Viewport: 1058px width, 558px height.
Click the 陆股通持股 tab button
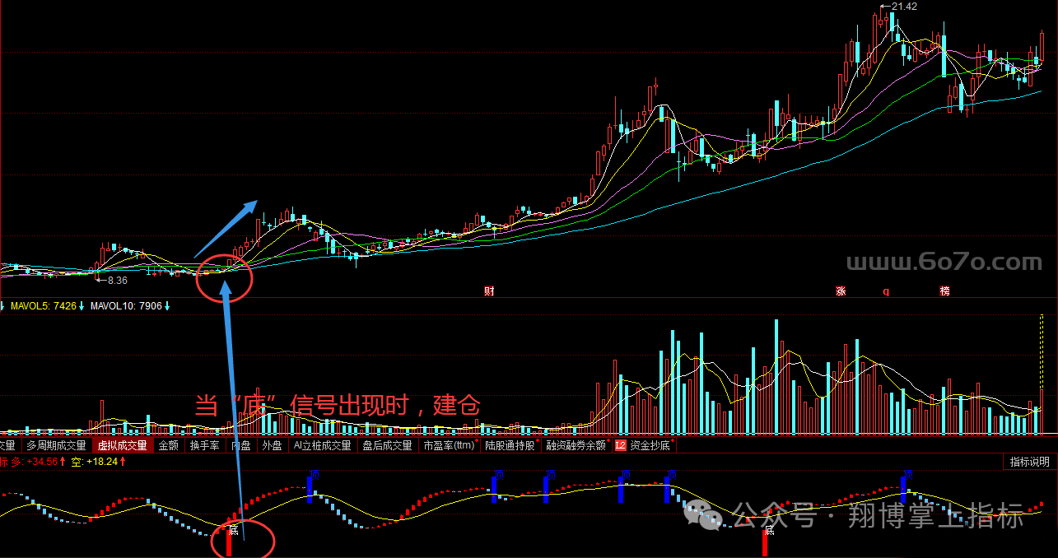point(510,445)
